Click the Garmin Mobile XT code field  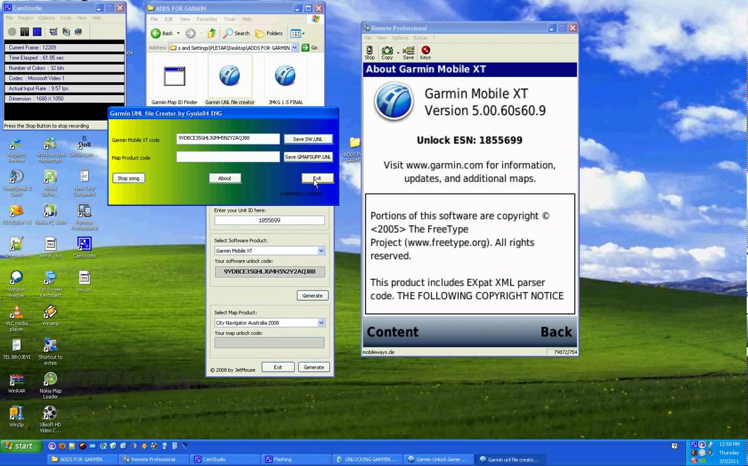point(228,139)
